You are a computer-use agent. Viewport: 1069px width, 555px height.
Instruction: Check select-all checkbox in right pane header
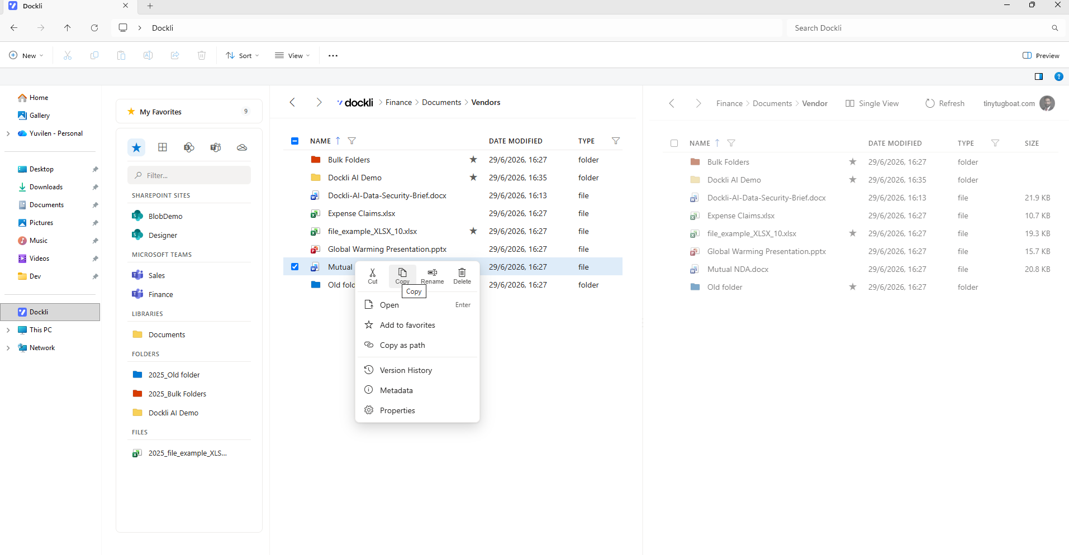(674, 143)
